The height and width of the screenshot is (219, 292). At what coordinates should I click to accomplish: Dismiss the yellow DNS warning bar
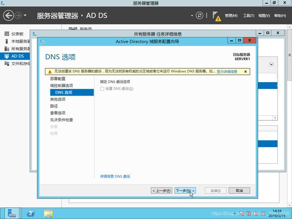[x=245, y=72]
